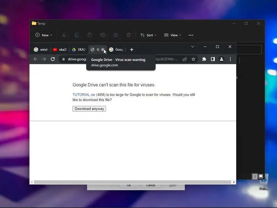277x208 pixels.
Task: Open Chrome extensions puzzle icon
Action: [204, 59]
